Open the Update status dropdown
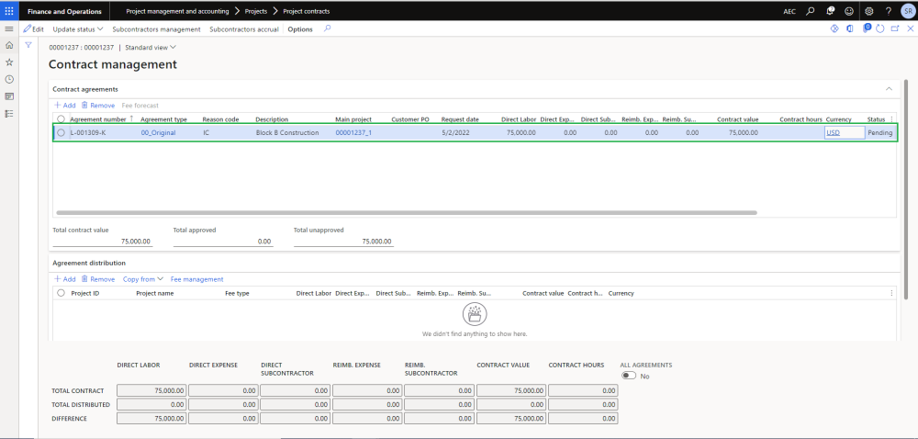Screen dimensions: 918x439 click(78, 29)
